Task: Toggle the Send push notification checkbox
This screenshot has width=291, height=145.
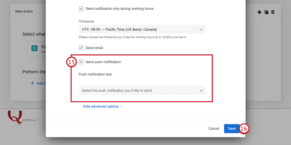Action: pyautogui.click(x=81, y=62)
